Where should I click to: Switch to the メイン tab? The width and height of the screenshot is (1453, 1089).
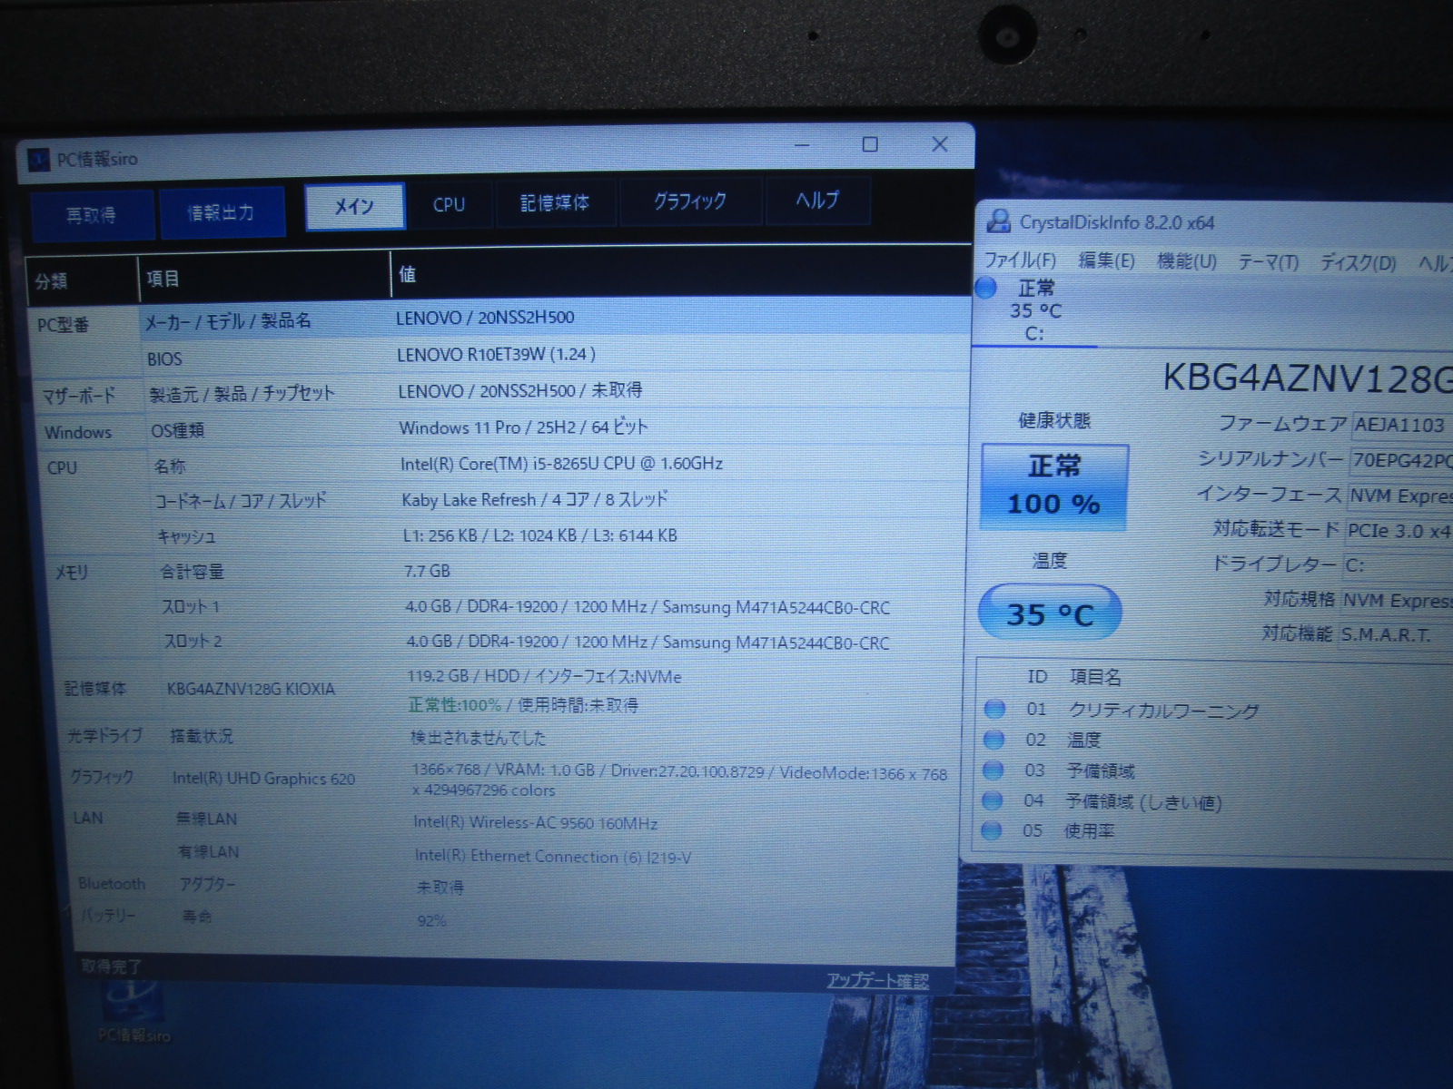pos(354,206)
